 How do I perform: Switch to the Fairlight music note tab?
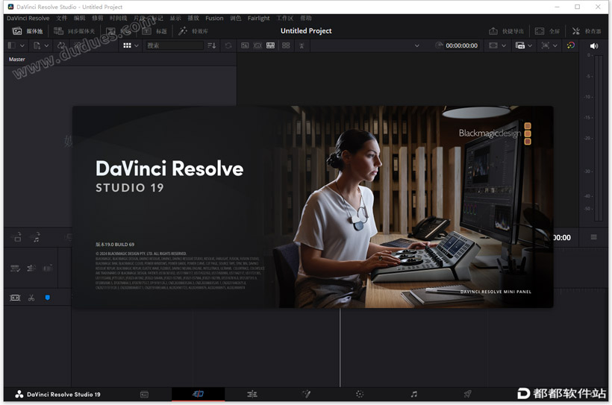pyautogui.click(x=414, y=394)
